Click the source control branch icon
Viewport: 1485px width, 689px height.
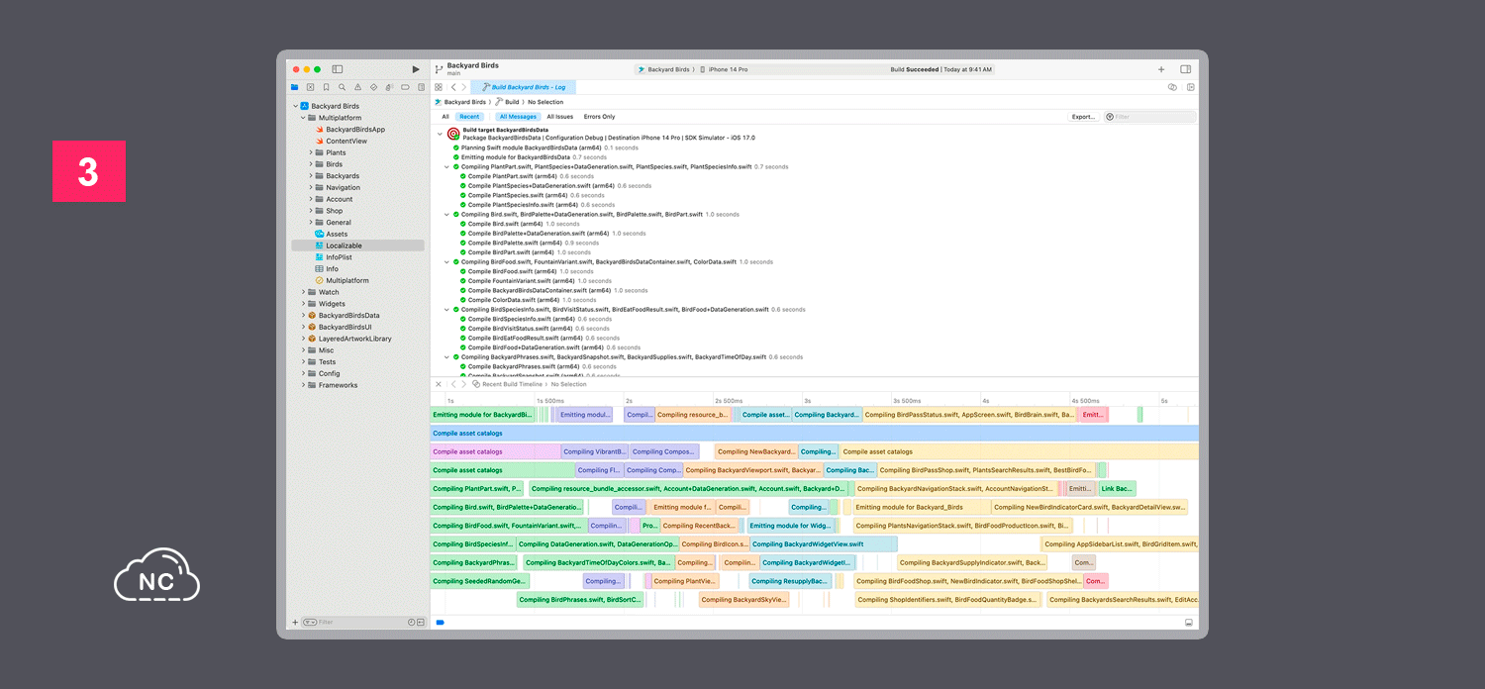click(x=439, y=69)
